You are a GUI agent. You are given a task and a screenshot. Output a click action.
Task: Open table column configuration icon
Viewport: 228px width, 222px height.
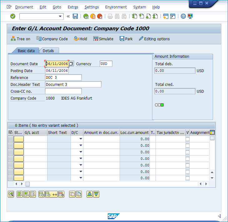(212, 132)
